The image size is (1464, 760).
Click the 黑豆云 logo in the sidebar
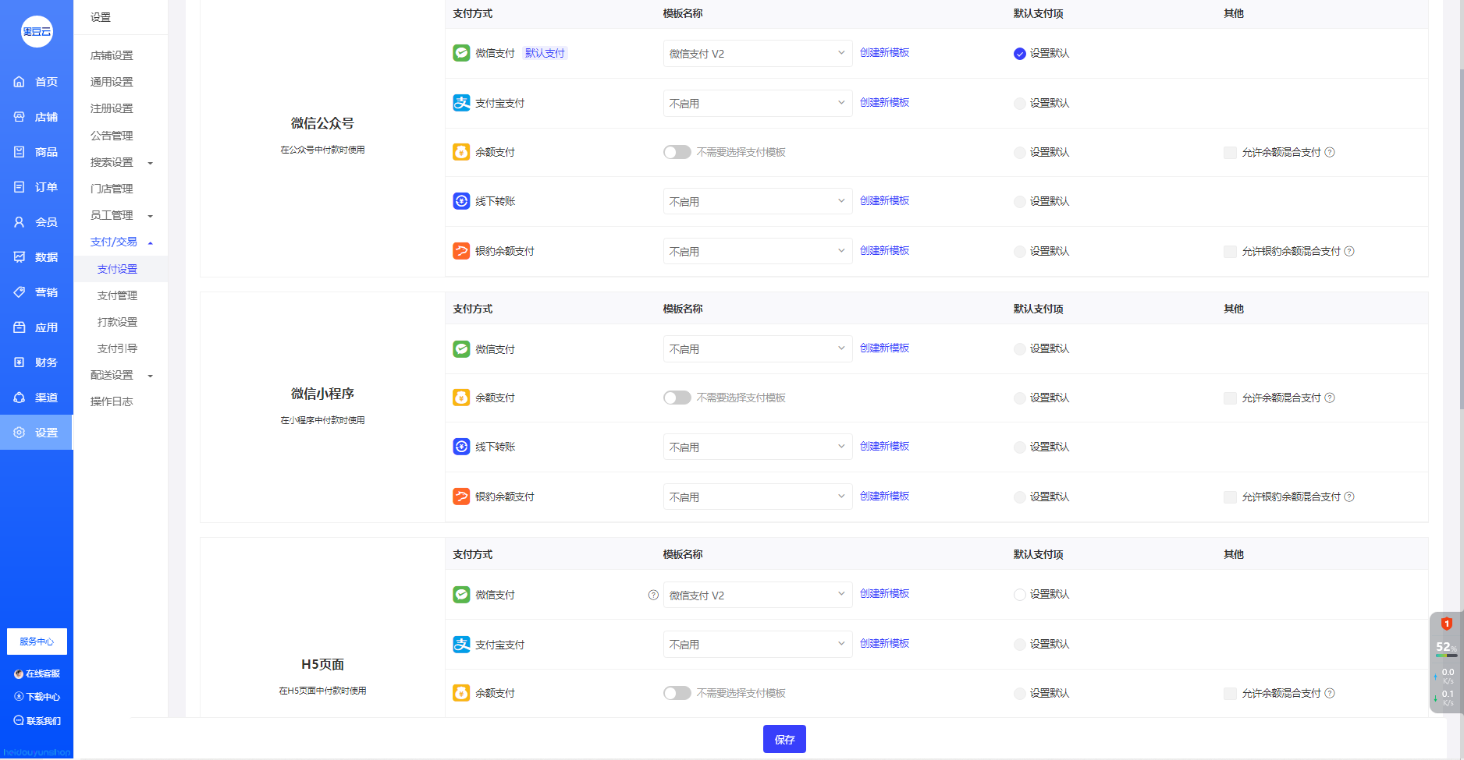pyautogui.click(x=37, y=32)
